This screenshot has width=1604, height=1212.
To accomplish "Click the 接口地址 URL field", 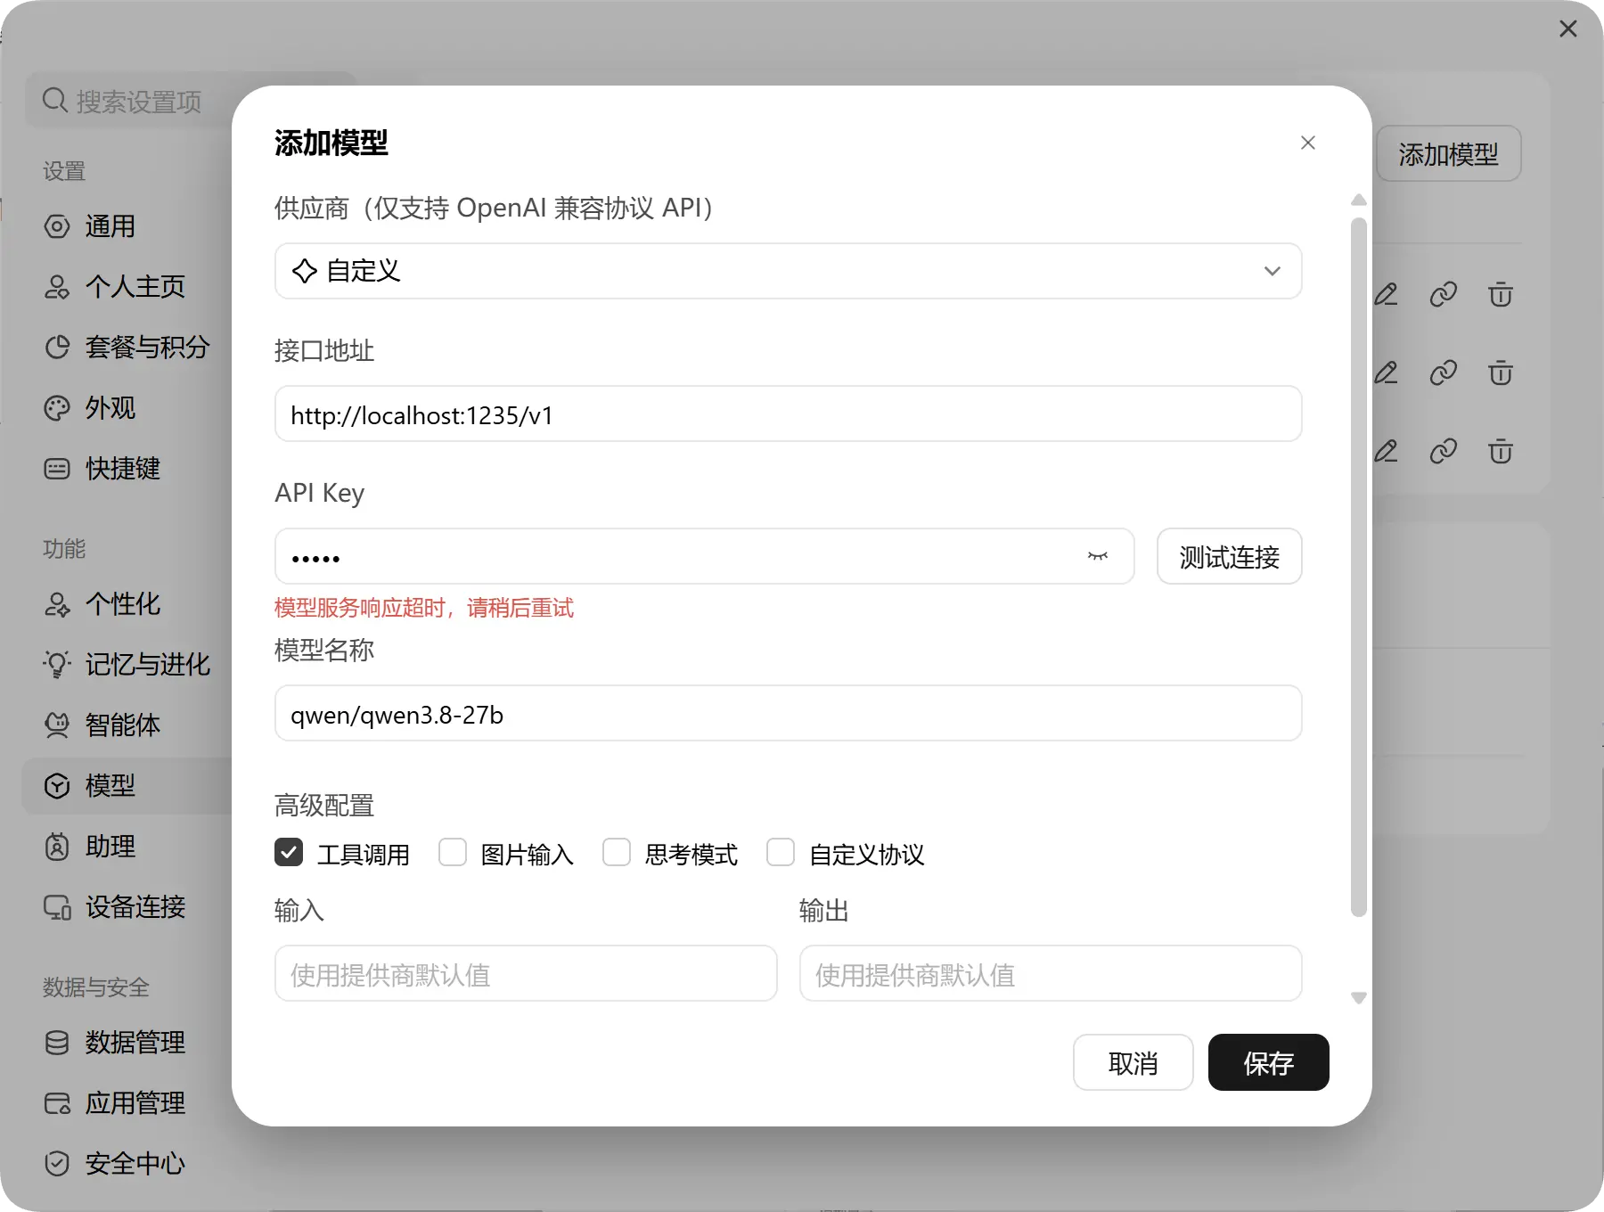I will pos(788,414).
